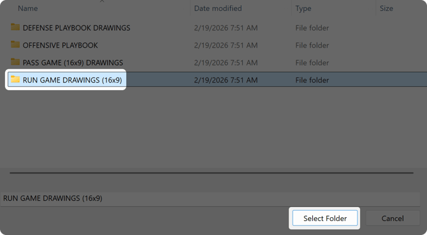The width and height of the screenshot is (427, 235).
Task: Highlight the RUN GAME DRAWINGS (16x9) entry
Action: (73, 80)
